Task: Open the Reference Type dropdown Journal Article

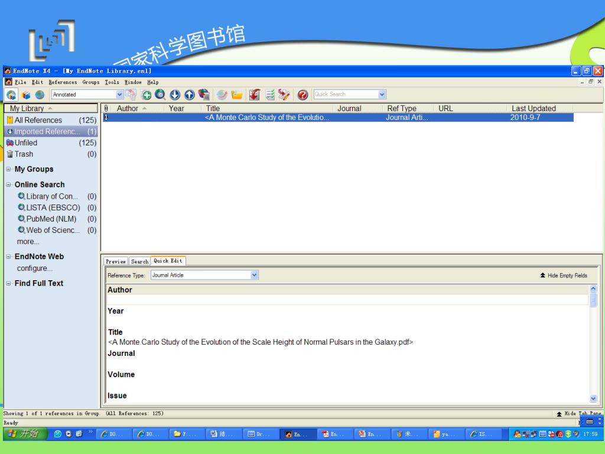Action: pyautogui.click(x=204, y=275)
